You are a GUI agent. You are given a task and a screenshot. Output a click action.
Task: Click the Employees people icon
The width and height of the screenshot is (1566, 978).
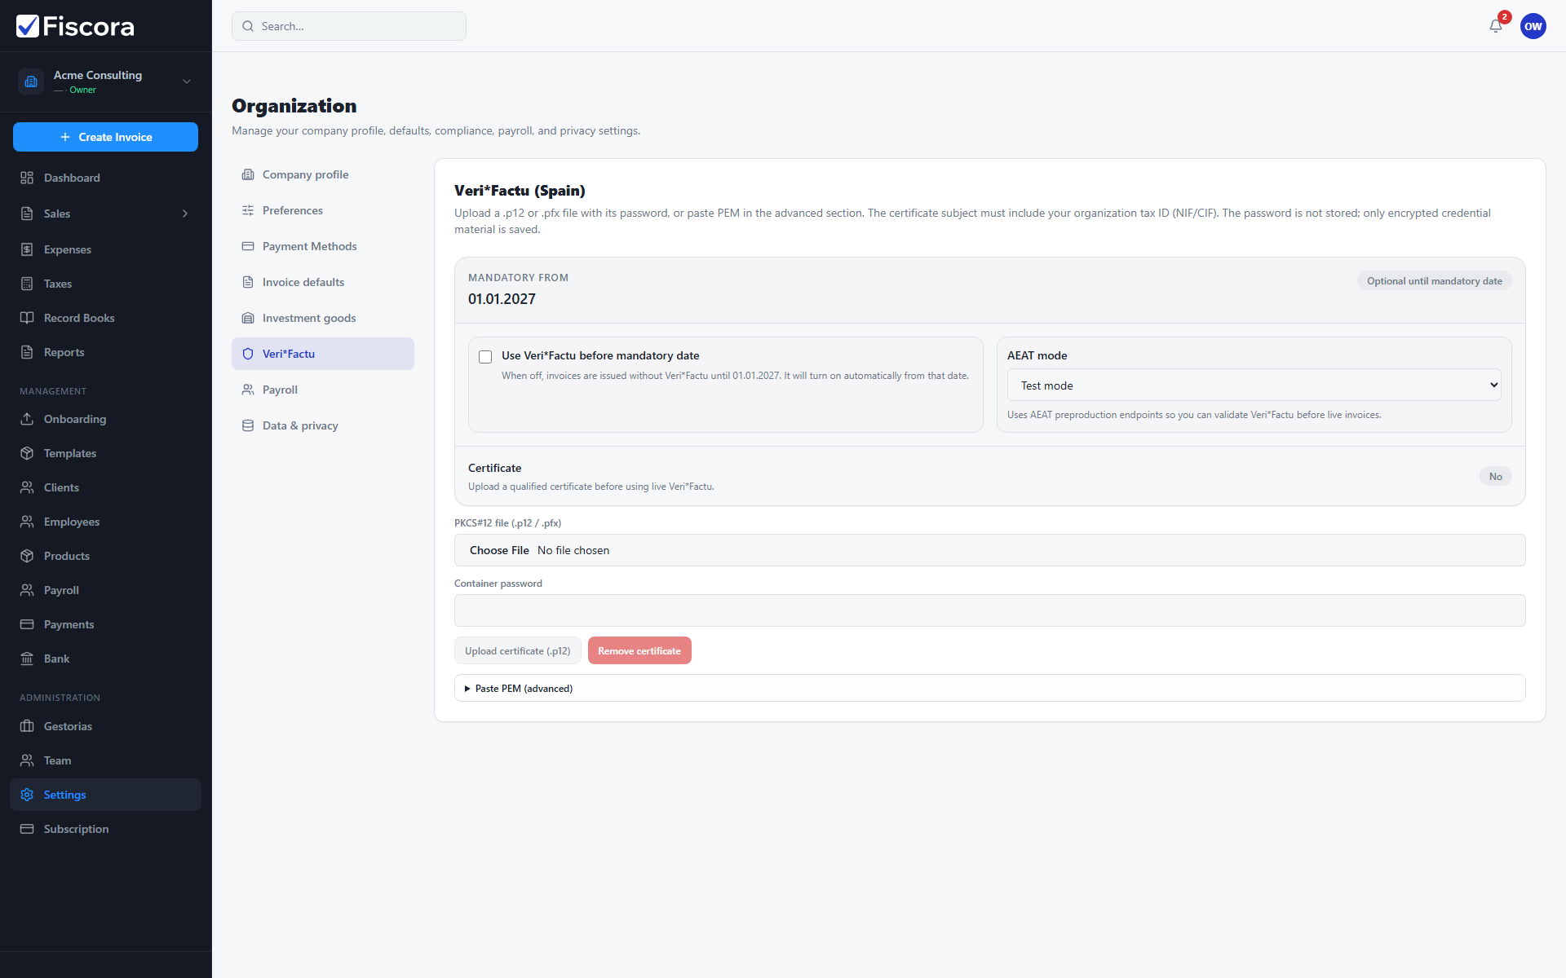(x=27, y=522)
